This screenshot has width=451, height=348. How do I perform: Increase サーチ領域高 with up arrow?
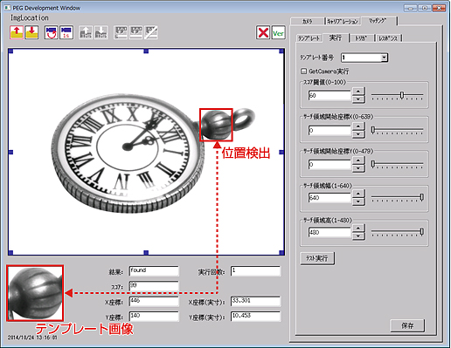coord(358,229)
